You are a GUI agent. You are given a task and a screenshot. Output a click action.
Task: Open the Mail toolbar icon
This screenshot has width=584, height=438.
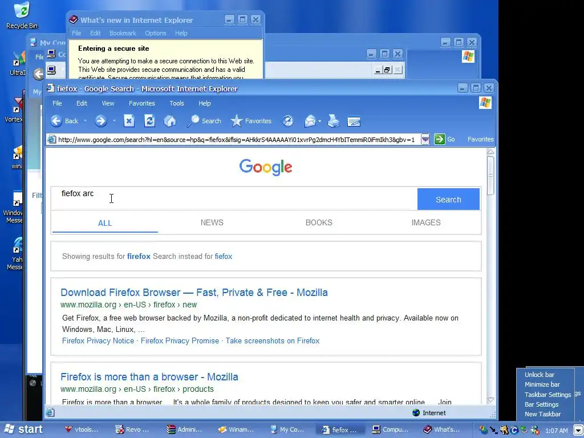click(310, 121)
